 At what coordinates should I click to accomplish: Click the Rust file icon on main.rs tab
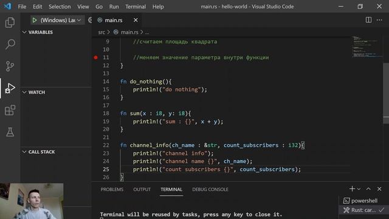[x=100, y=20]
